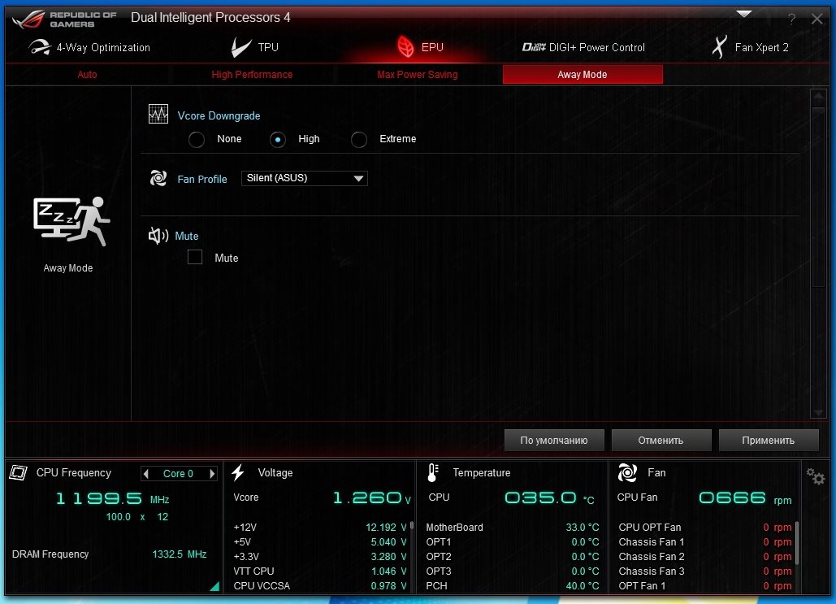Click the CPU OPT Fan row
836x604 pixels.
coord(705,527)
